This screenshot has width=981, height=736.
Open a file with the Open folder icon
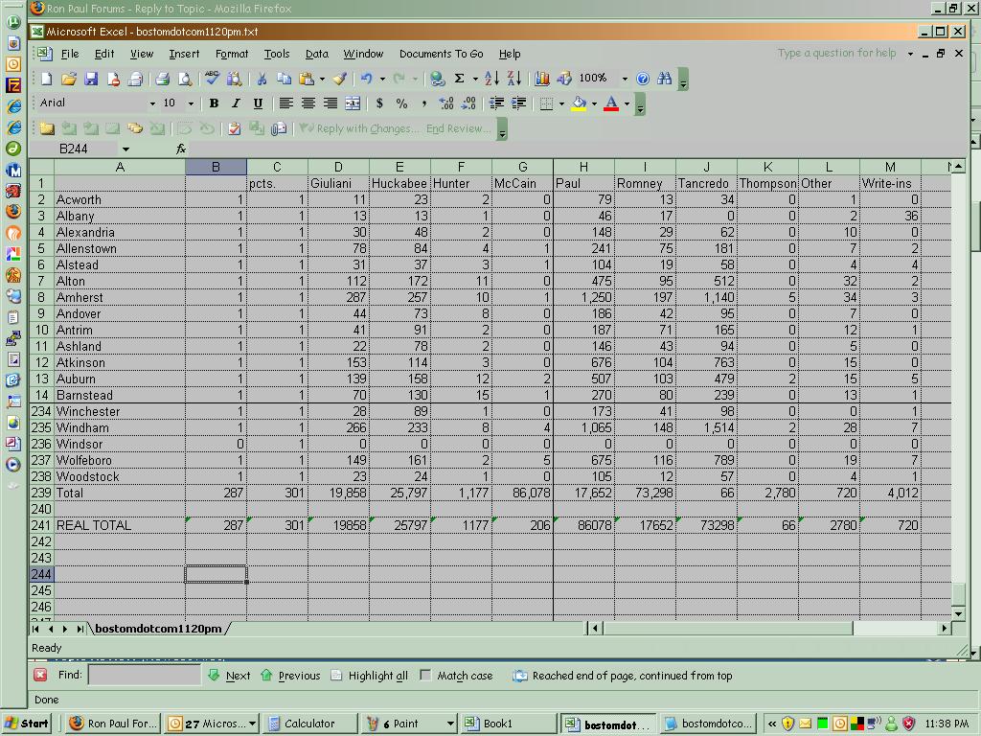[x=69, y=79]
